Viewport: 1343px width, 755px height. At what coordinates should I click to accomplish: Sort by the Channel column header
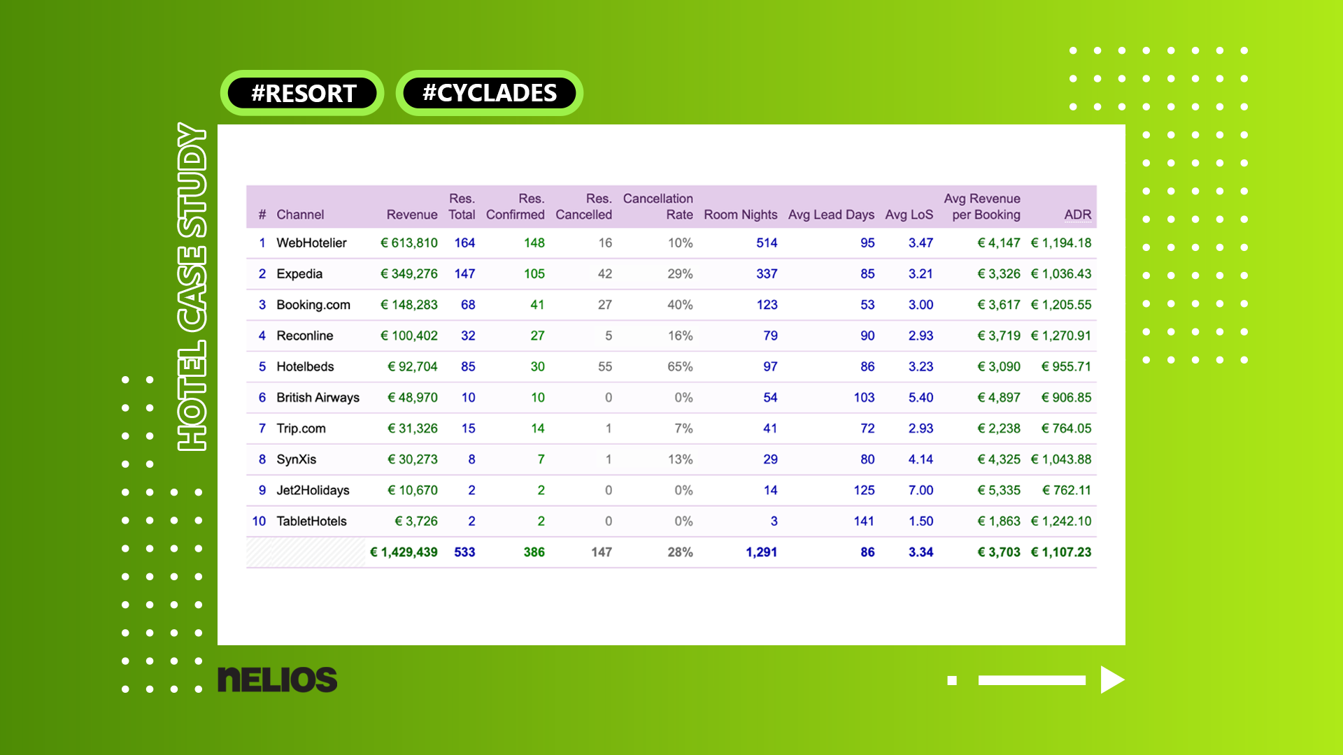[300, 215]
